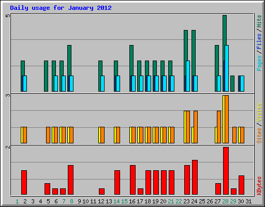This screenshot has width=265, height=207.
Task: Click day label "11" on the x-axis
Action: pyautogui.click(x=93, y=201)
